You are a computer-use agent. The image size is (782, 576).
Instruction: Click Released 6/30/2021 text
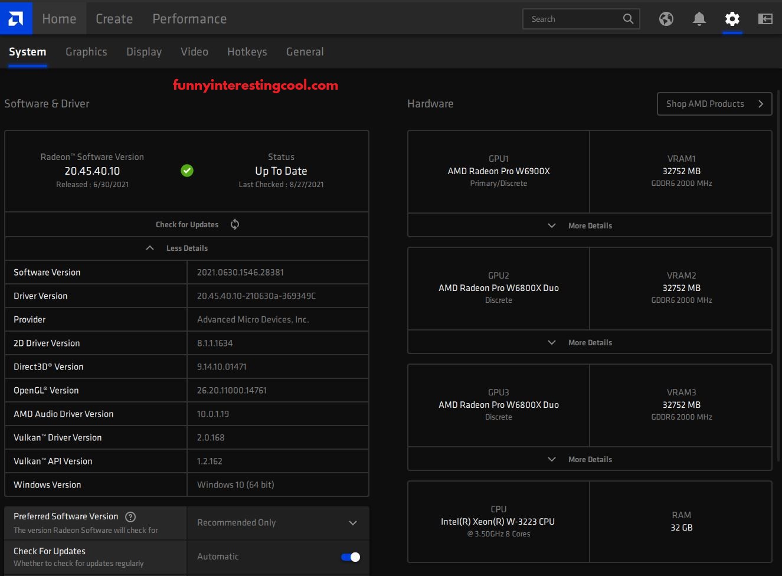[92, 185]
